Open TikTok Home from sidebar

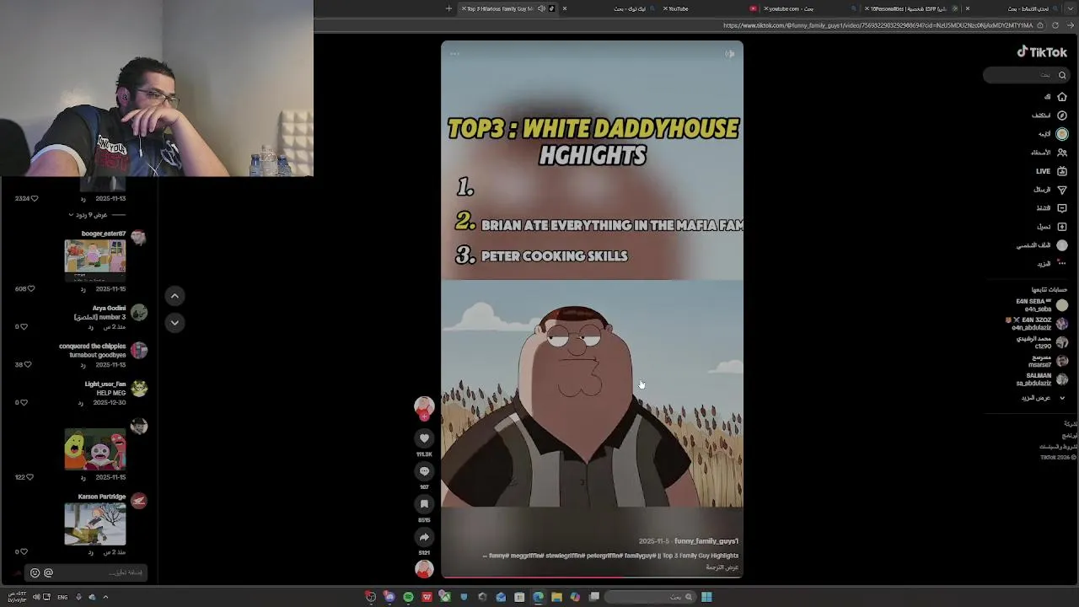(x=1061, y=97)
